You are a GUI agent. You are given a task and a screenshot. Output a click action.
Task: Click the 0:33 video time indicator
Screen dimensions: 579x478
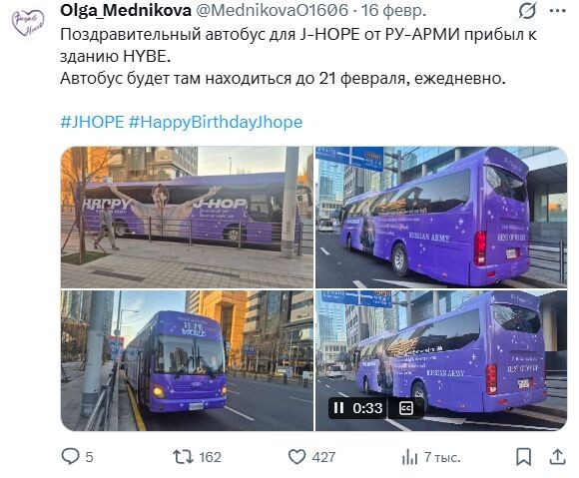click(x=367, y=408)
